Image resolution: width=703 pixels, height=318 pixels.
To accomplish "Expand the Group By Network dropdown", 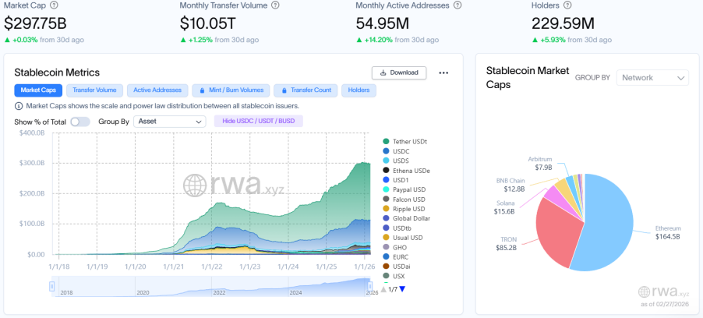I will coord(652,77).
